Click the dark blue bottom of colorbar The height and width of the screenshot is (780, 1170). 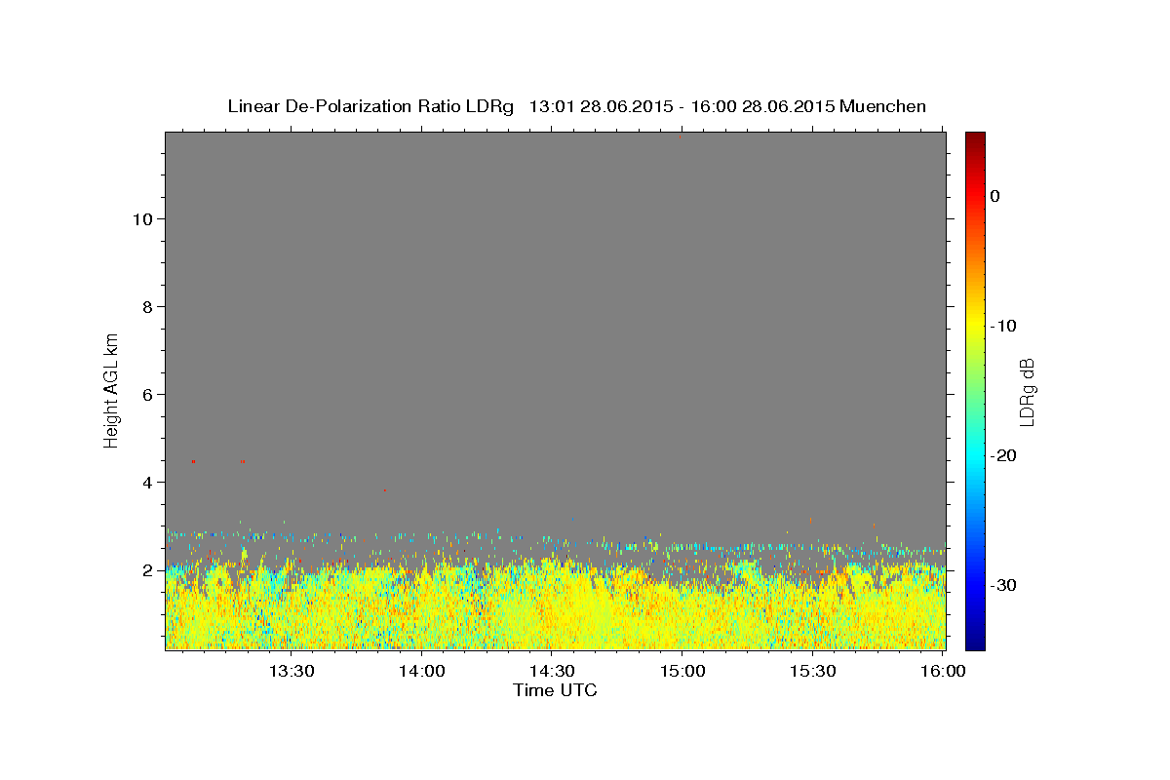(x=975, y=642)
